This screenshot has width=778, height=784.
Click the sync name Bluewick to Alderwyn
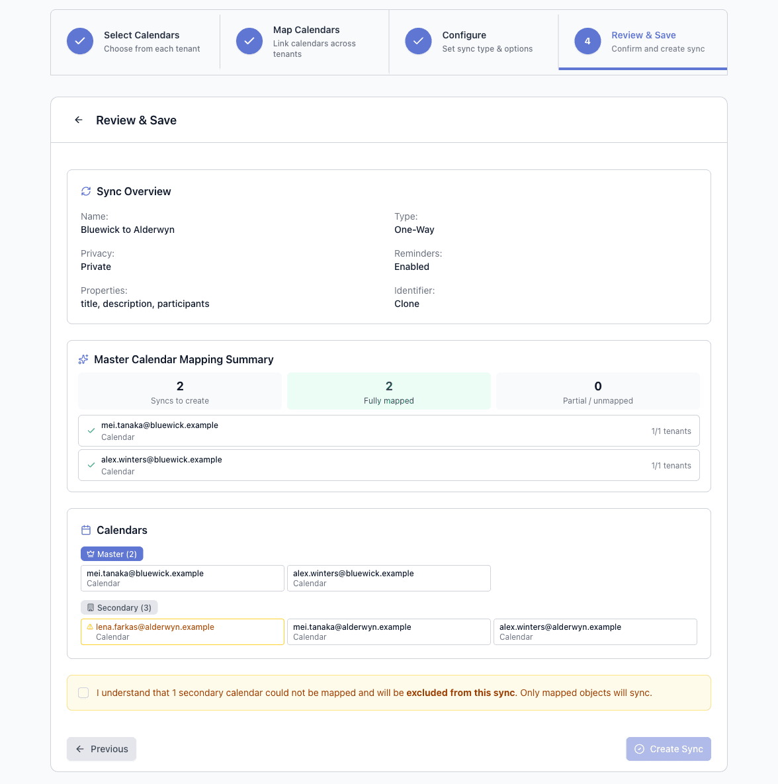[128, 230]
